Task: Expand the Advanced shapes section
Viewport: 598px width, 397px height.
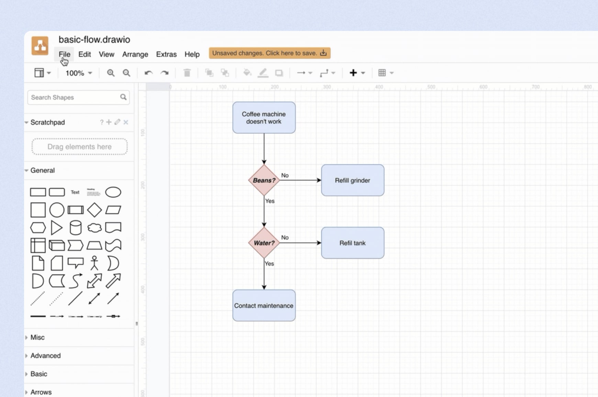Action: [x=45, y=355]
